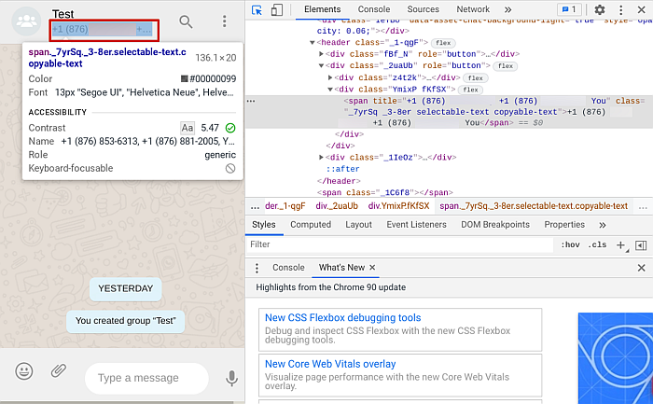Click breadcrumb scroll-left ellipsis

pyautogui.click(x=255, y=206)
